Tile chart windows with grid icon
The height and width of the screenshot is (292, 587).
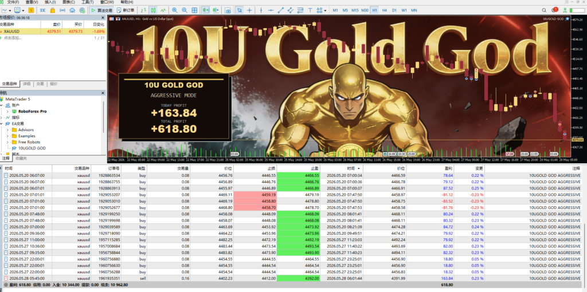tap(194, 10)
